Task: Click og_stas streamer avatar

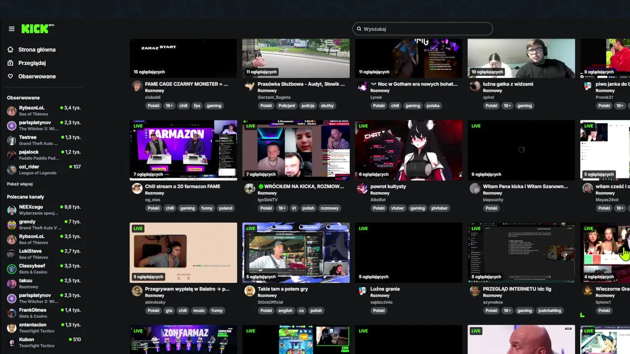Action: (137, 189)
